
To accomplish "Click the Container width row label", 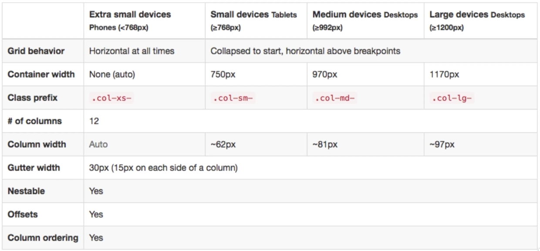I will 40,74.
